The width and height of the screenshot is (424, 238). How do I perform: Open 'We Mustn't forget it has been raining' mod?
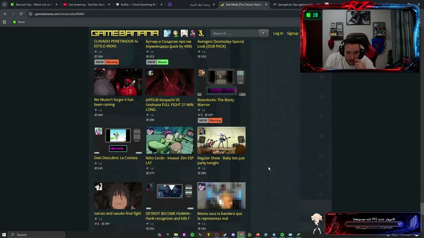[114, 102]
